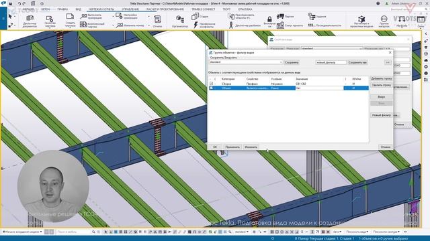
Task: Open the TRIMBLE CONNECT tab
Action: tap(203, 9)
